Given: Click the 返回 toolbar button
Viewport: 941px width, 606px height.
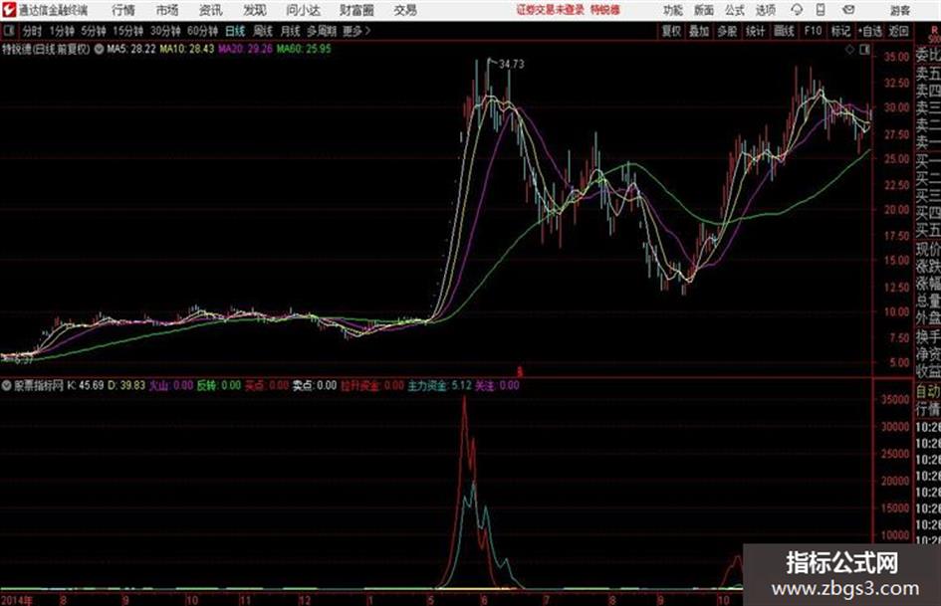Looking at the screenshot, I should 898,31.
